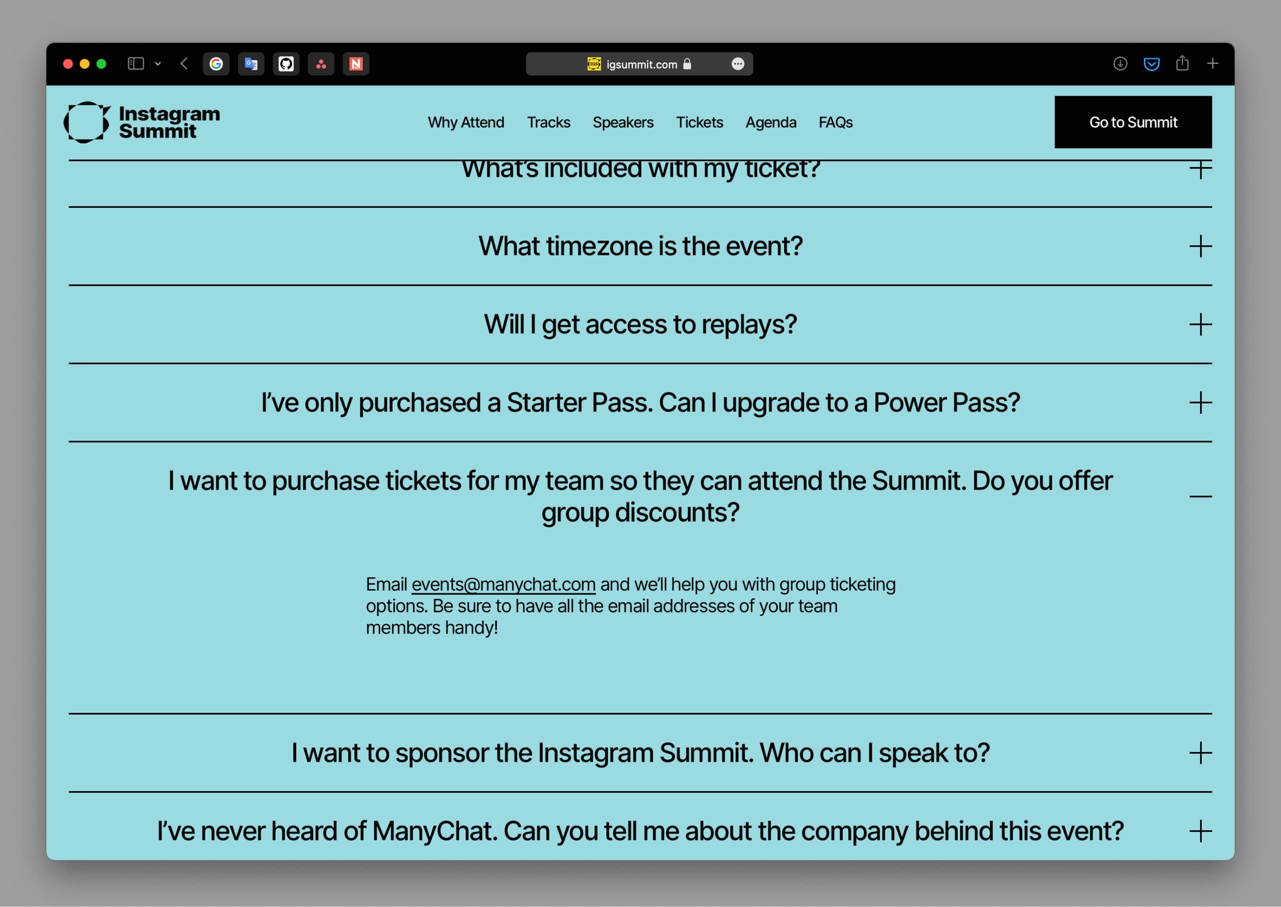Open the Google pinned tab

tap(216, 63)
